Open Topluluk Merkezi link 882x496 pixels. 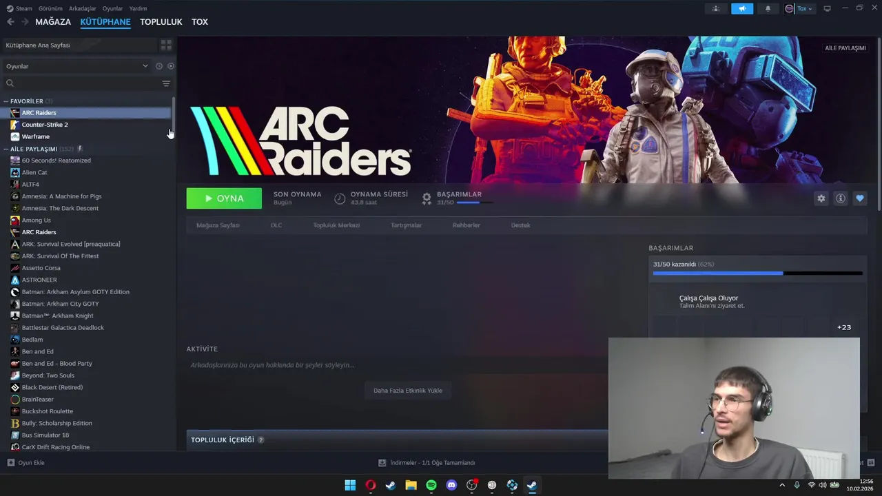tap(336, 225)
